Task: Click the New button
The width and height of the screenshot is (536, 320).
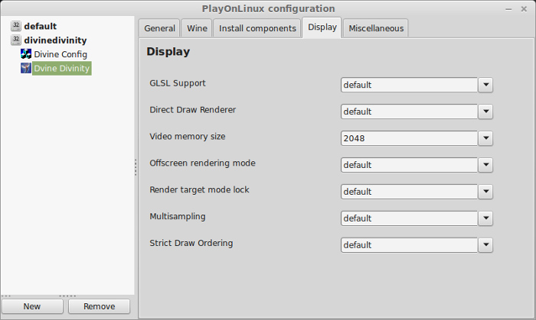Action: [x=32, y=306]
